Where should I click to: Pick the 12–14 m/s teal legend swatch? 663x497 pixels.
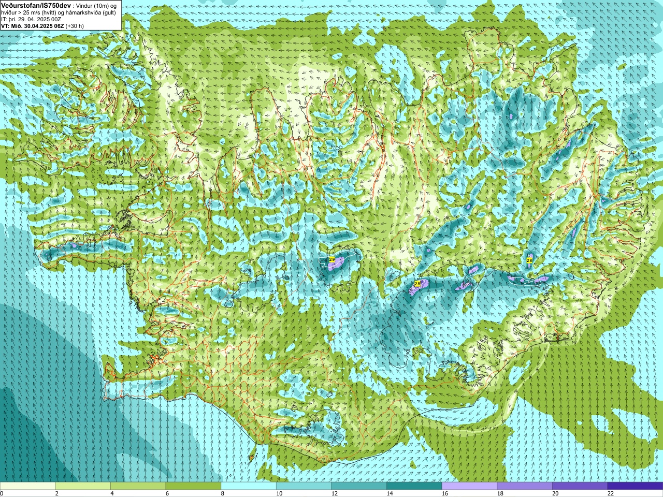pyautogui.click(x=359, y=486)
